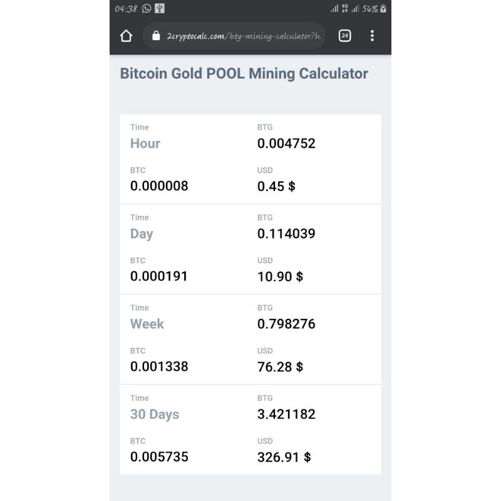The height and width of the screenshot is (501, 501).
Task: Tap the Chrome home icon
Action: [x=127, y=36]
